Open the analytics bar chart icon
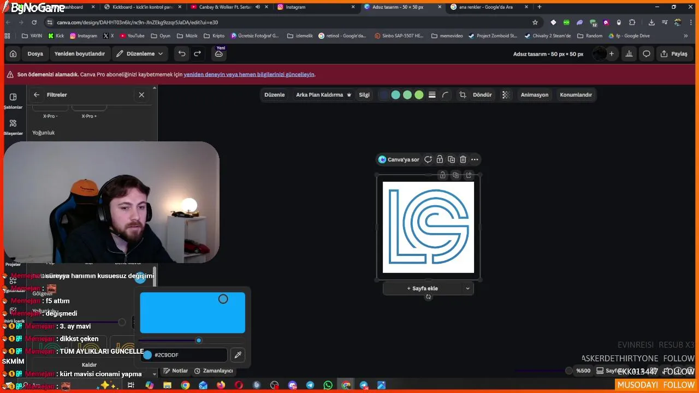699x393 pixels. tap(629, 53)
